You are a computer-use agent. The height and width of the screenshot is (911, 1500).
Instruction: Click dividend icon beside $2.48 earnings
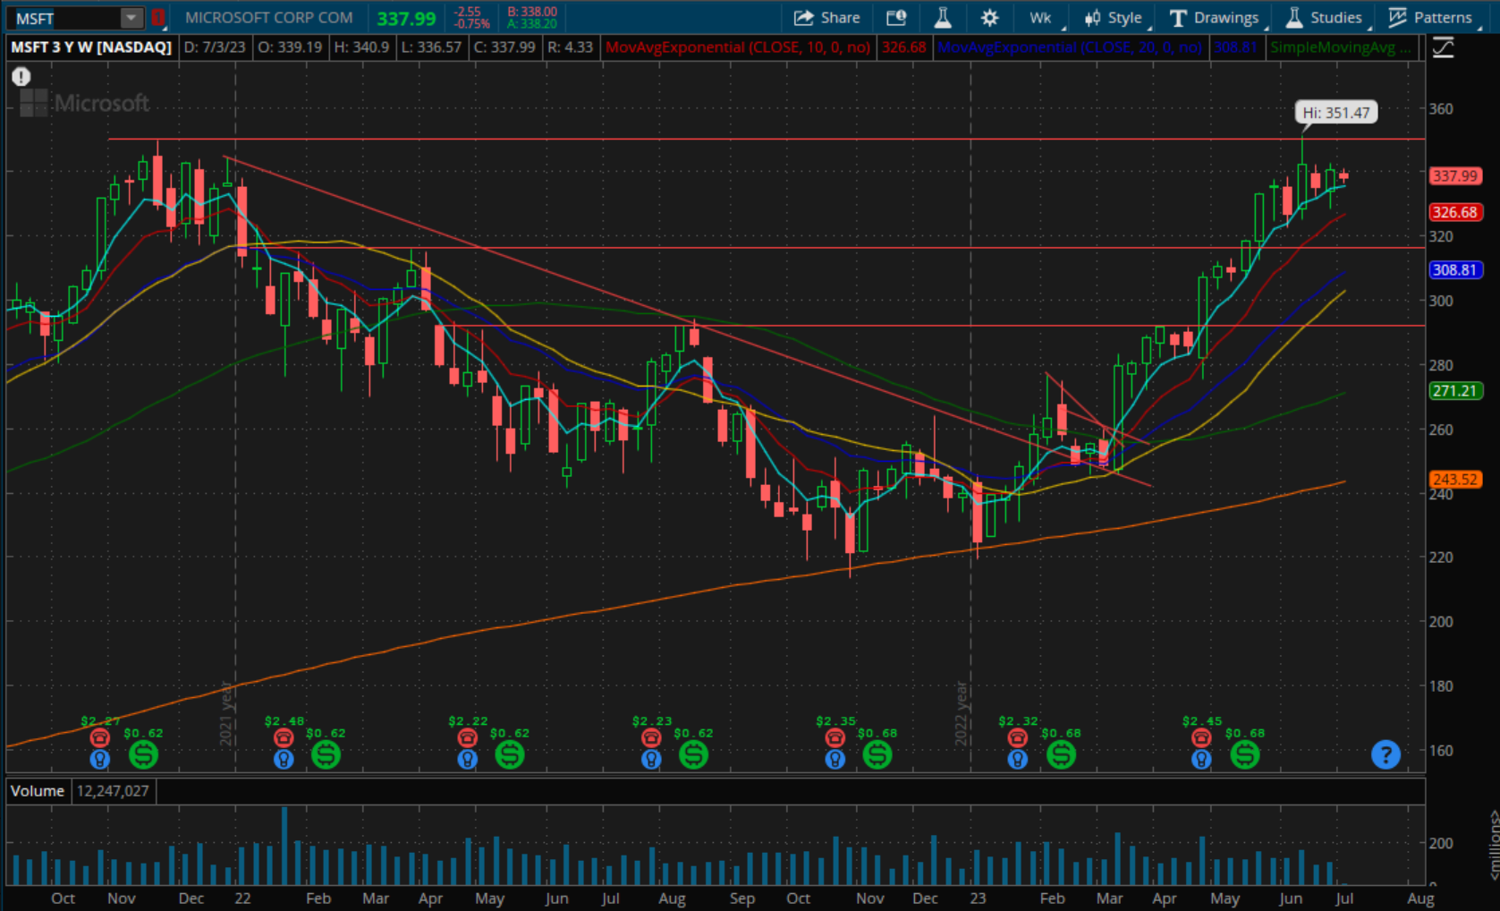pyautogui.click(x=326, y=755)
